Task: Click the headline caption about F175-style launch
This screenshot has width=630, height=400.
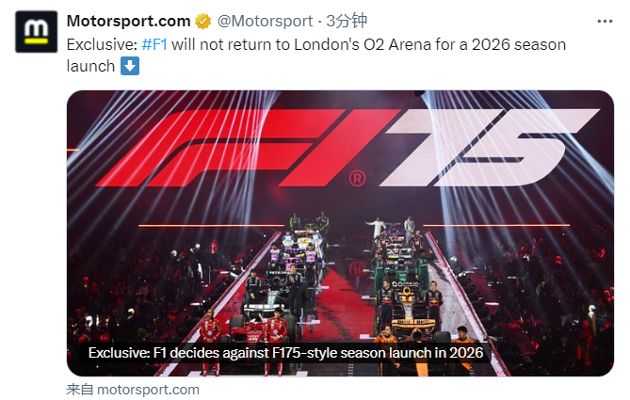Action: pos(285,353)
